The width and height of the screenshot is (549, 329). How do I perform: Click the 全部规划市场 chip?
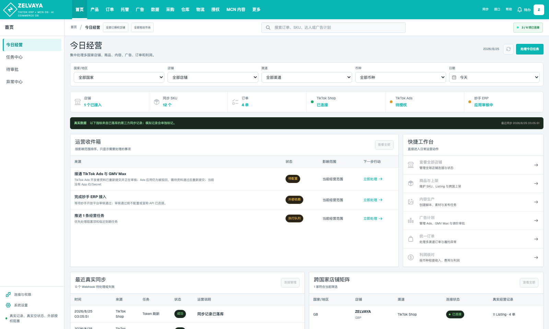pyautogui.click(x=142, y=27)
